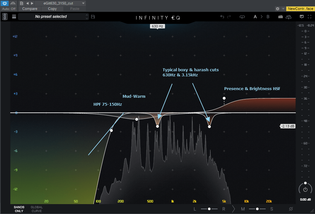
Task: Open the tooltip comment bubble icon
Action: [302, 17]
